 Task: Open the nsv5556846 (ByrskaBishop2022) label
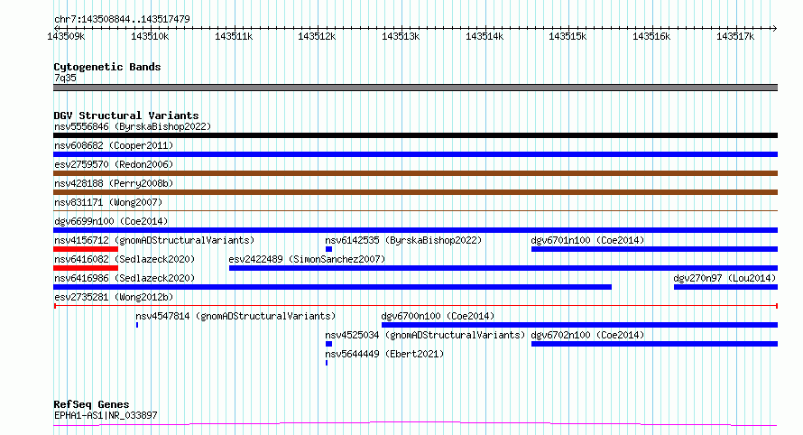(x=133, y=126)
